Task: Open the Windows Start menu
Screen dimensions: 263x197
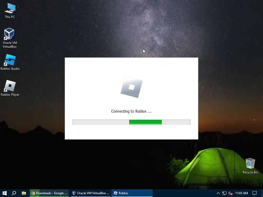Action: 5,193
